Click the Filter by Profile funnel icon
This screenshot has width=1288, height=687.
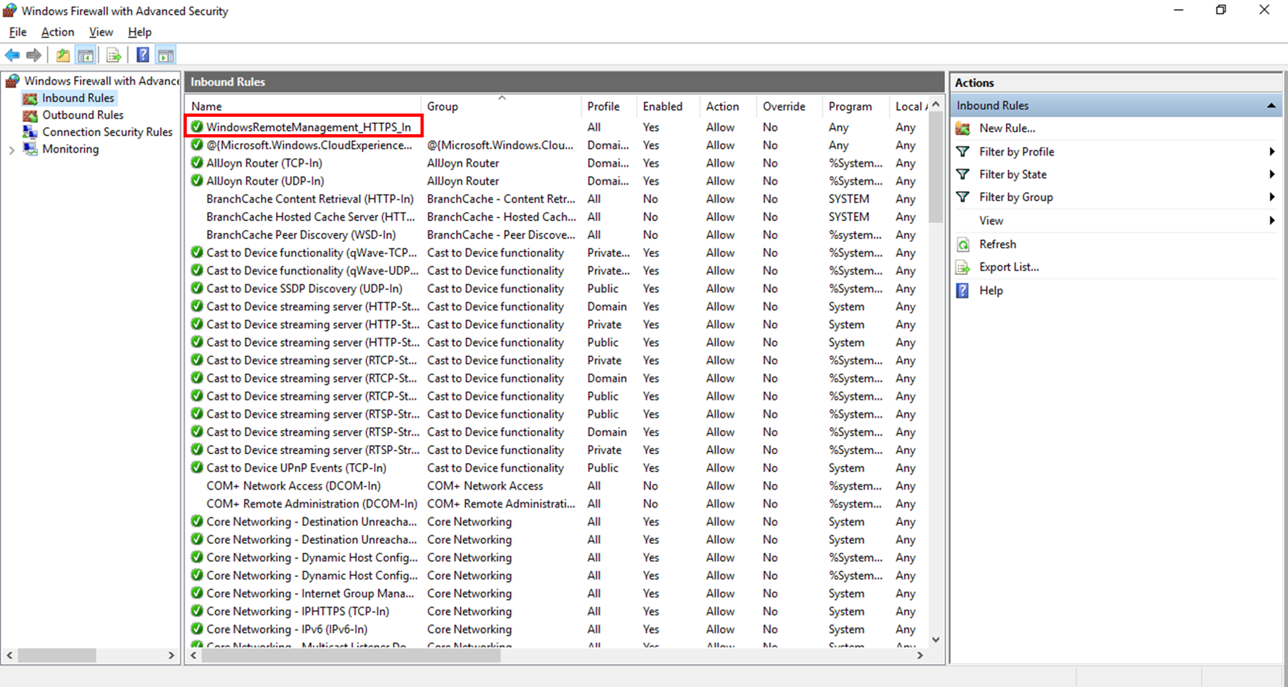coord(963,152)
